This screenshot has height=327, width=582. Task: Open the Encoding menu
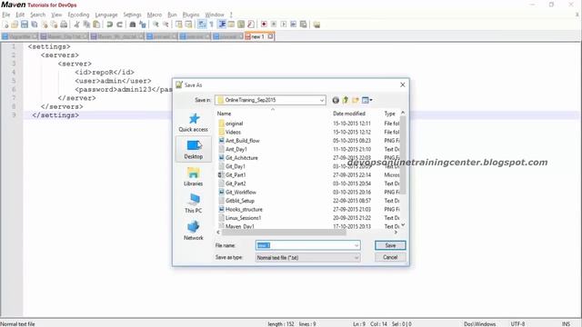click(79, 15)
